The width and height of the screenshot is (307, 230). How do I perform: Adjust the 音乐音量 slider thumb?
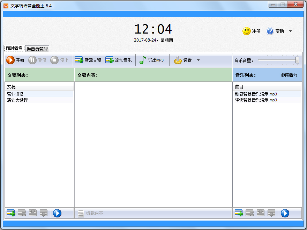click(x=297, y=60)
